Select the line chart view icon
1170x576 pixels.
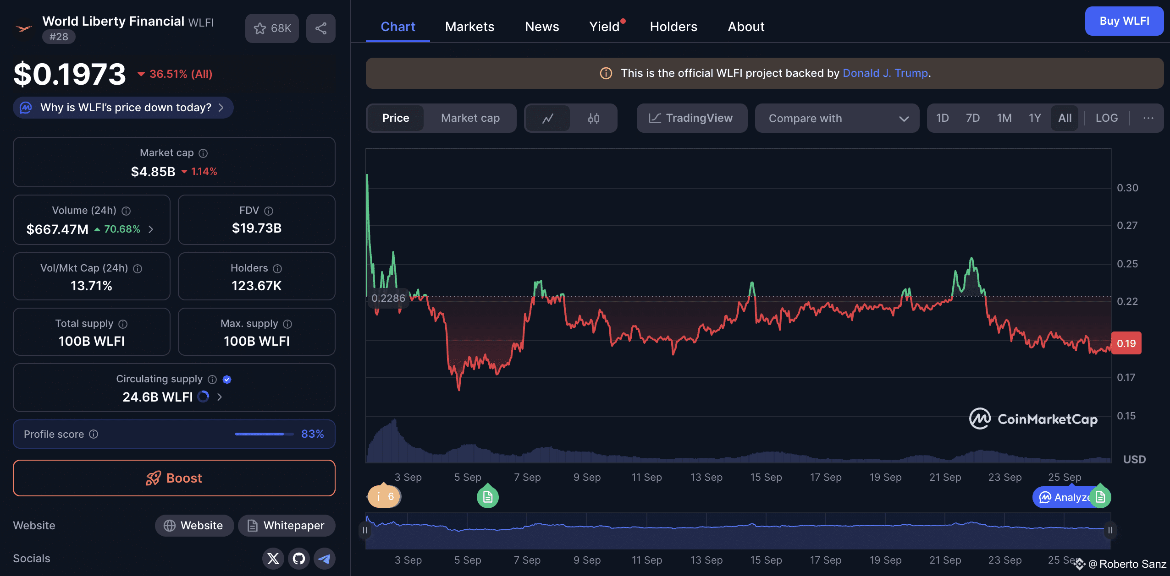548,119
